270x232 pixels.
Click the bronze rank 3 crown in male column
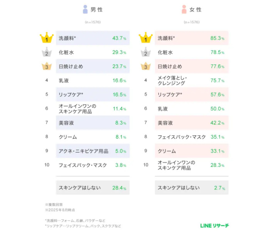(47, 66)
